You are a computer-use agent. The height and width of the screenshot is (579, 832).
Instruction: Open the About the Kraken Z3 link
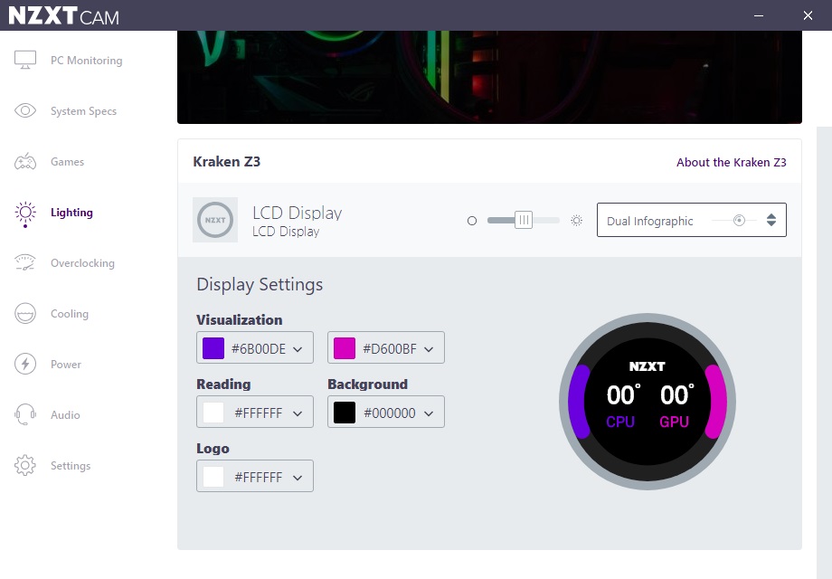tap(732, 163)
